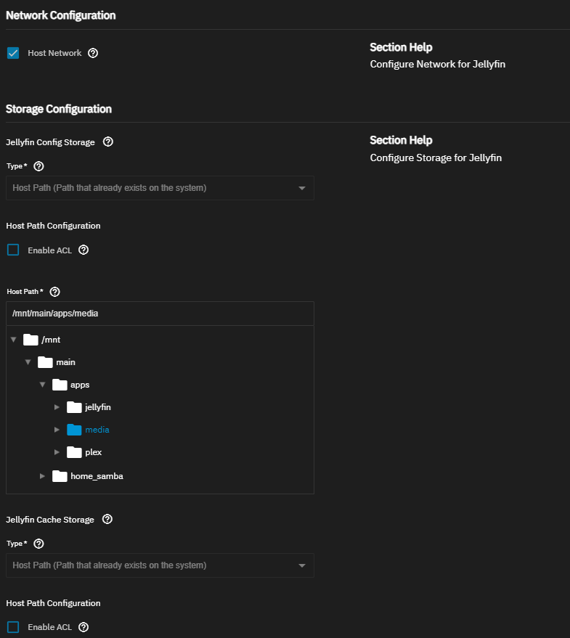This screenshot has height=638, width=570.
Task: Click help icon next to Host Network
Action: tap(93, 53)
